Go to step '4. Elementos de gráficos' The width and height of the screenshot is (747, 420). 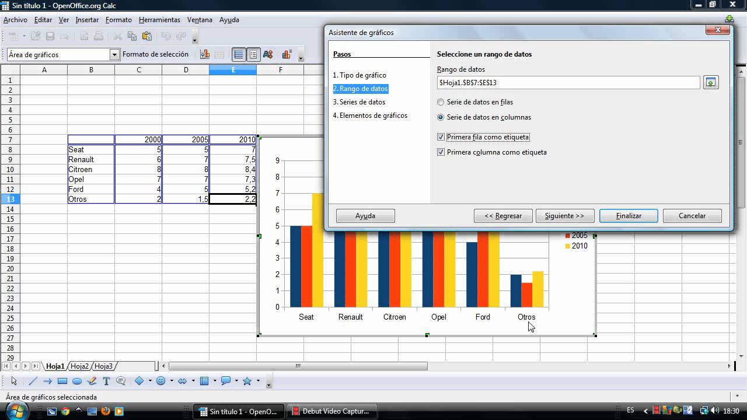click(x=370, y=116)
